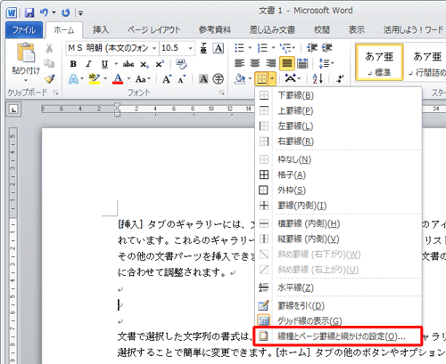Align text left
Image resolution: width=446 pixels, height=364 pixels.
tap(240, 63)
